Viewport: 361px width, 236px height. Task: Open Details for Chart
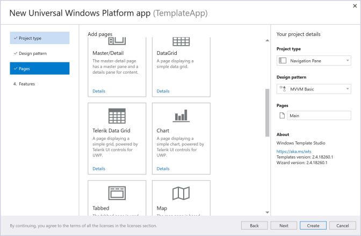[163, 169]
